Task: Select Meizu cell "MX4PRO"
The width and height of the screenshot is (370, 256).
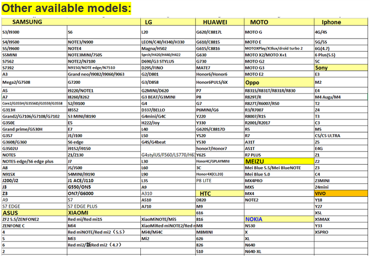Action: (x=279, y=181)
